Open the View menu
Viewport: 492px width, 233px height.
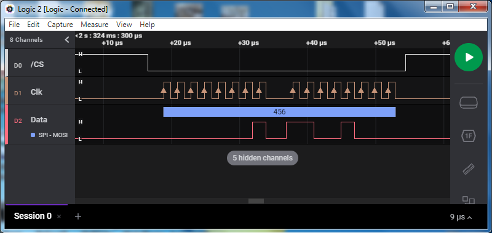coord(124,25)
